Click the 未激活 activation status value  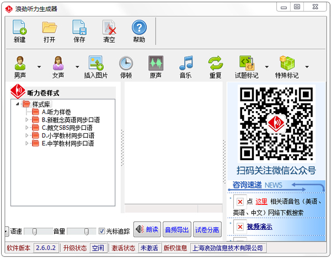150,248
